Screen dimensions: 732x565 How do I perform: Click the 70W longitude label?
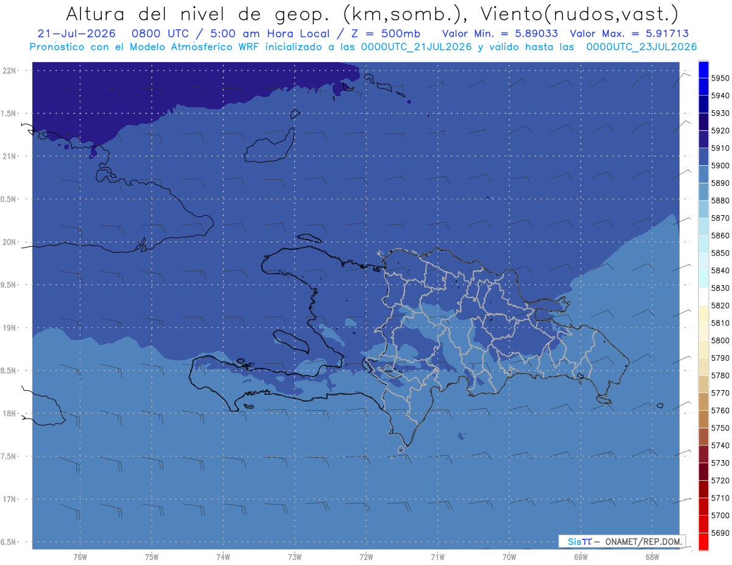click(509, 557)
